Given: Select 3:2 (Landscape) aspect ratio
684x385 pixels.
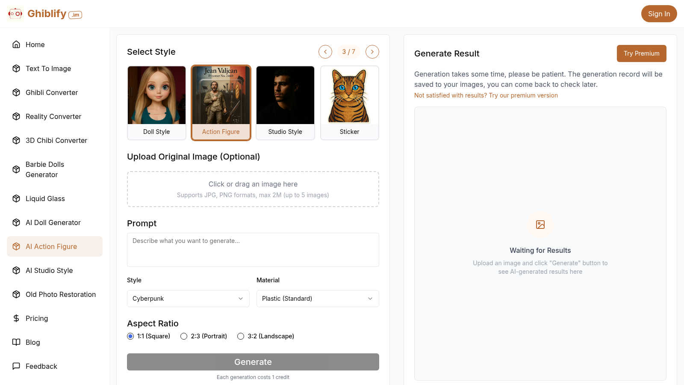Looking at the screenshot, I should [x=241, y=336].
